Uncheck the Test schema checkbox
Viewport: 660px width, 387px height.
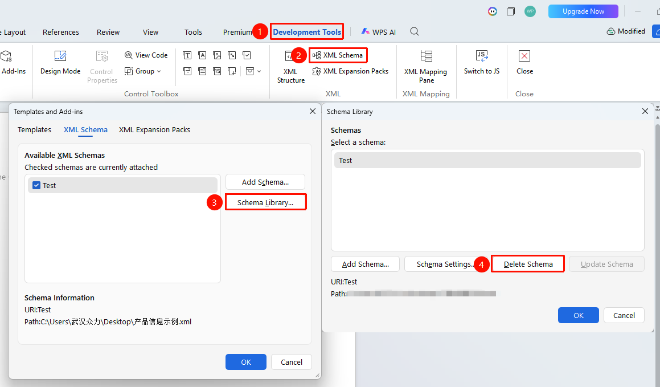pyautogui.click(x=36, y=185)
